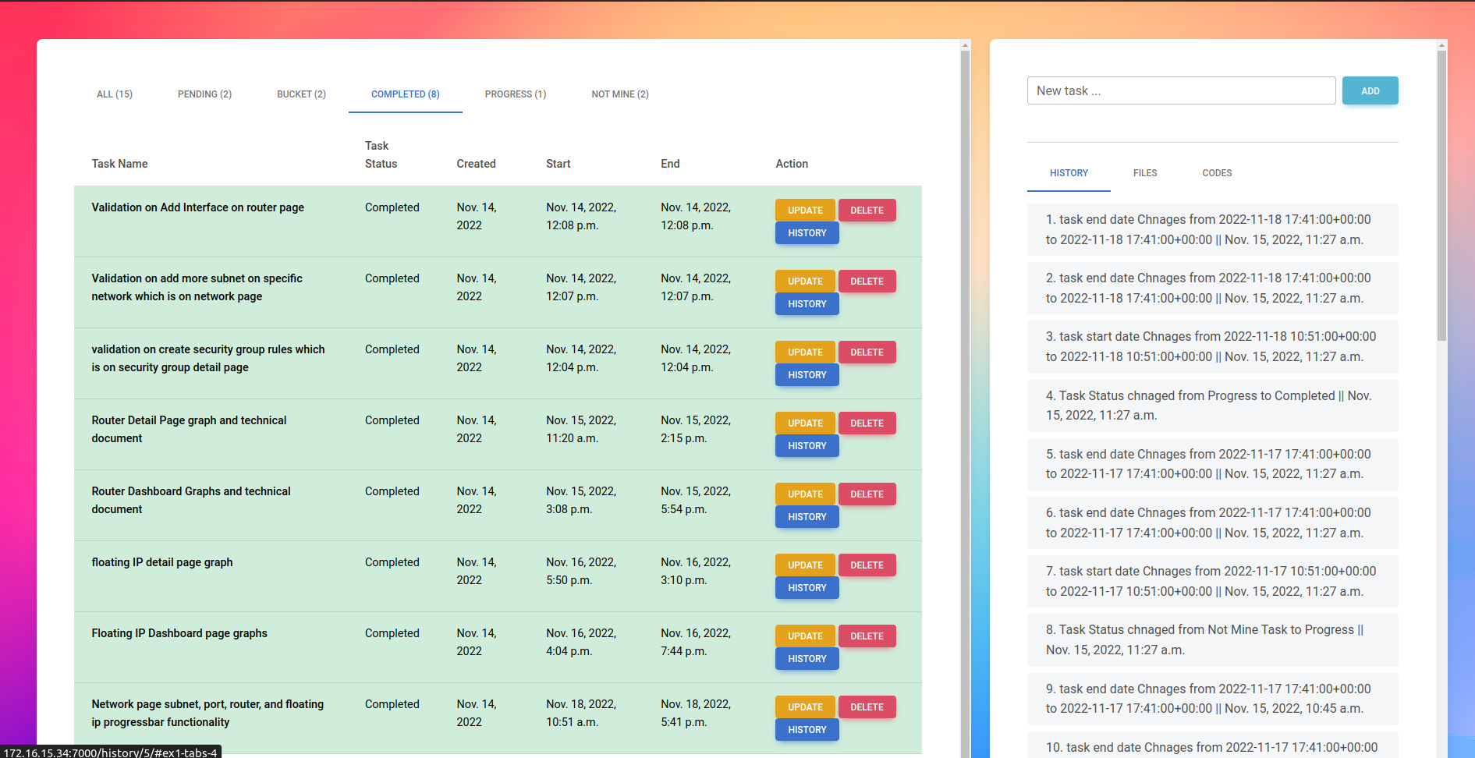Switch to the ALL (15) tab
Viewport: 1475px width, 758px height.
pos(115,94)
